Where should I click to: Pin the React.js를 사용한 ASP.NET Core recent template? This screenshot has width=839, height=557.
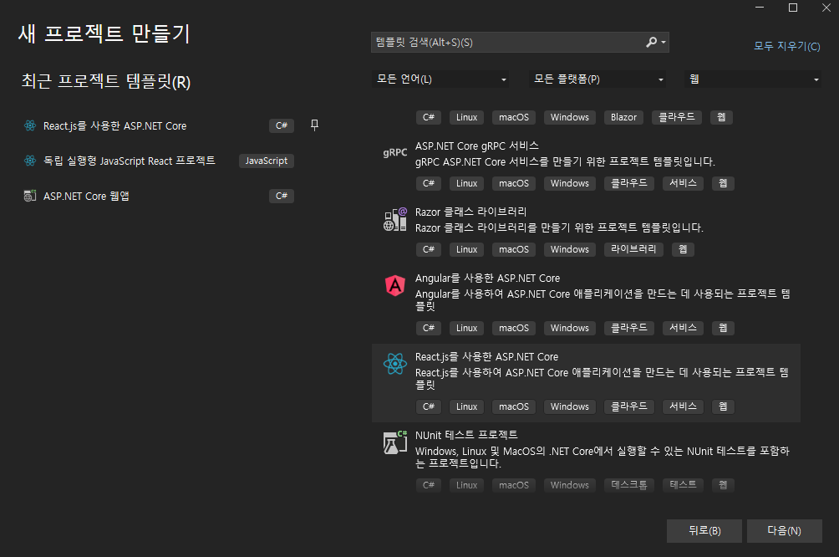(314, 125)
